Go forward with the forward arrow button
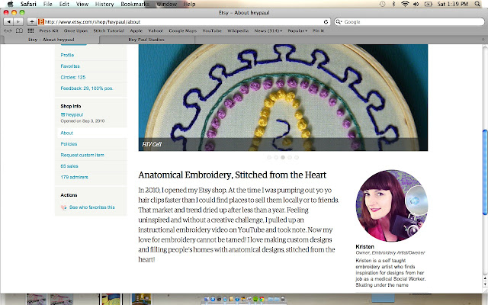 click(18, 22)
